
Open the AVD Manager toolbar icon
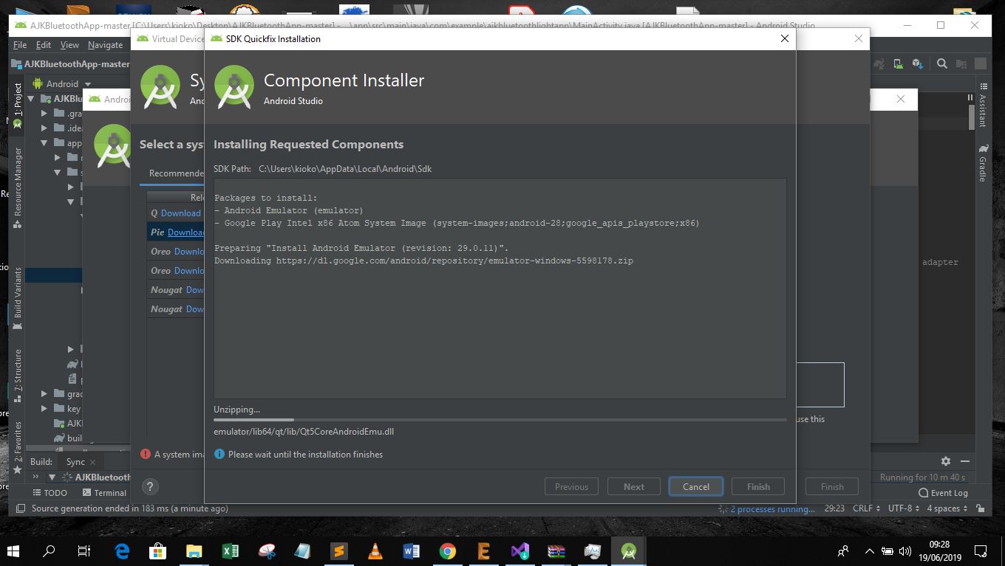tap(899, 64)
